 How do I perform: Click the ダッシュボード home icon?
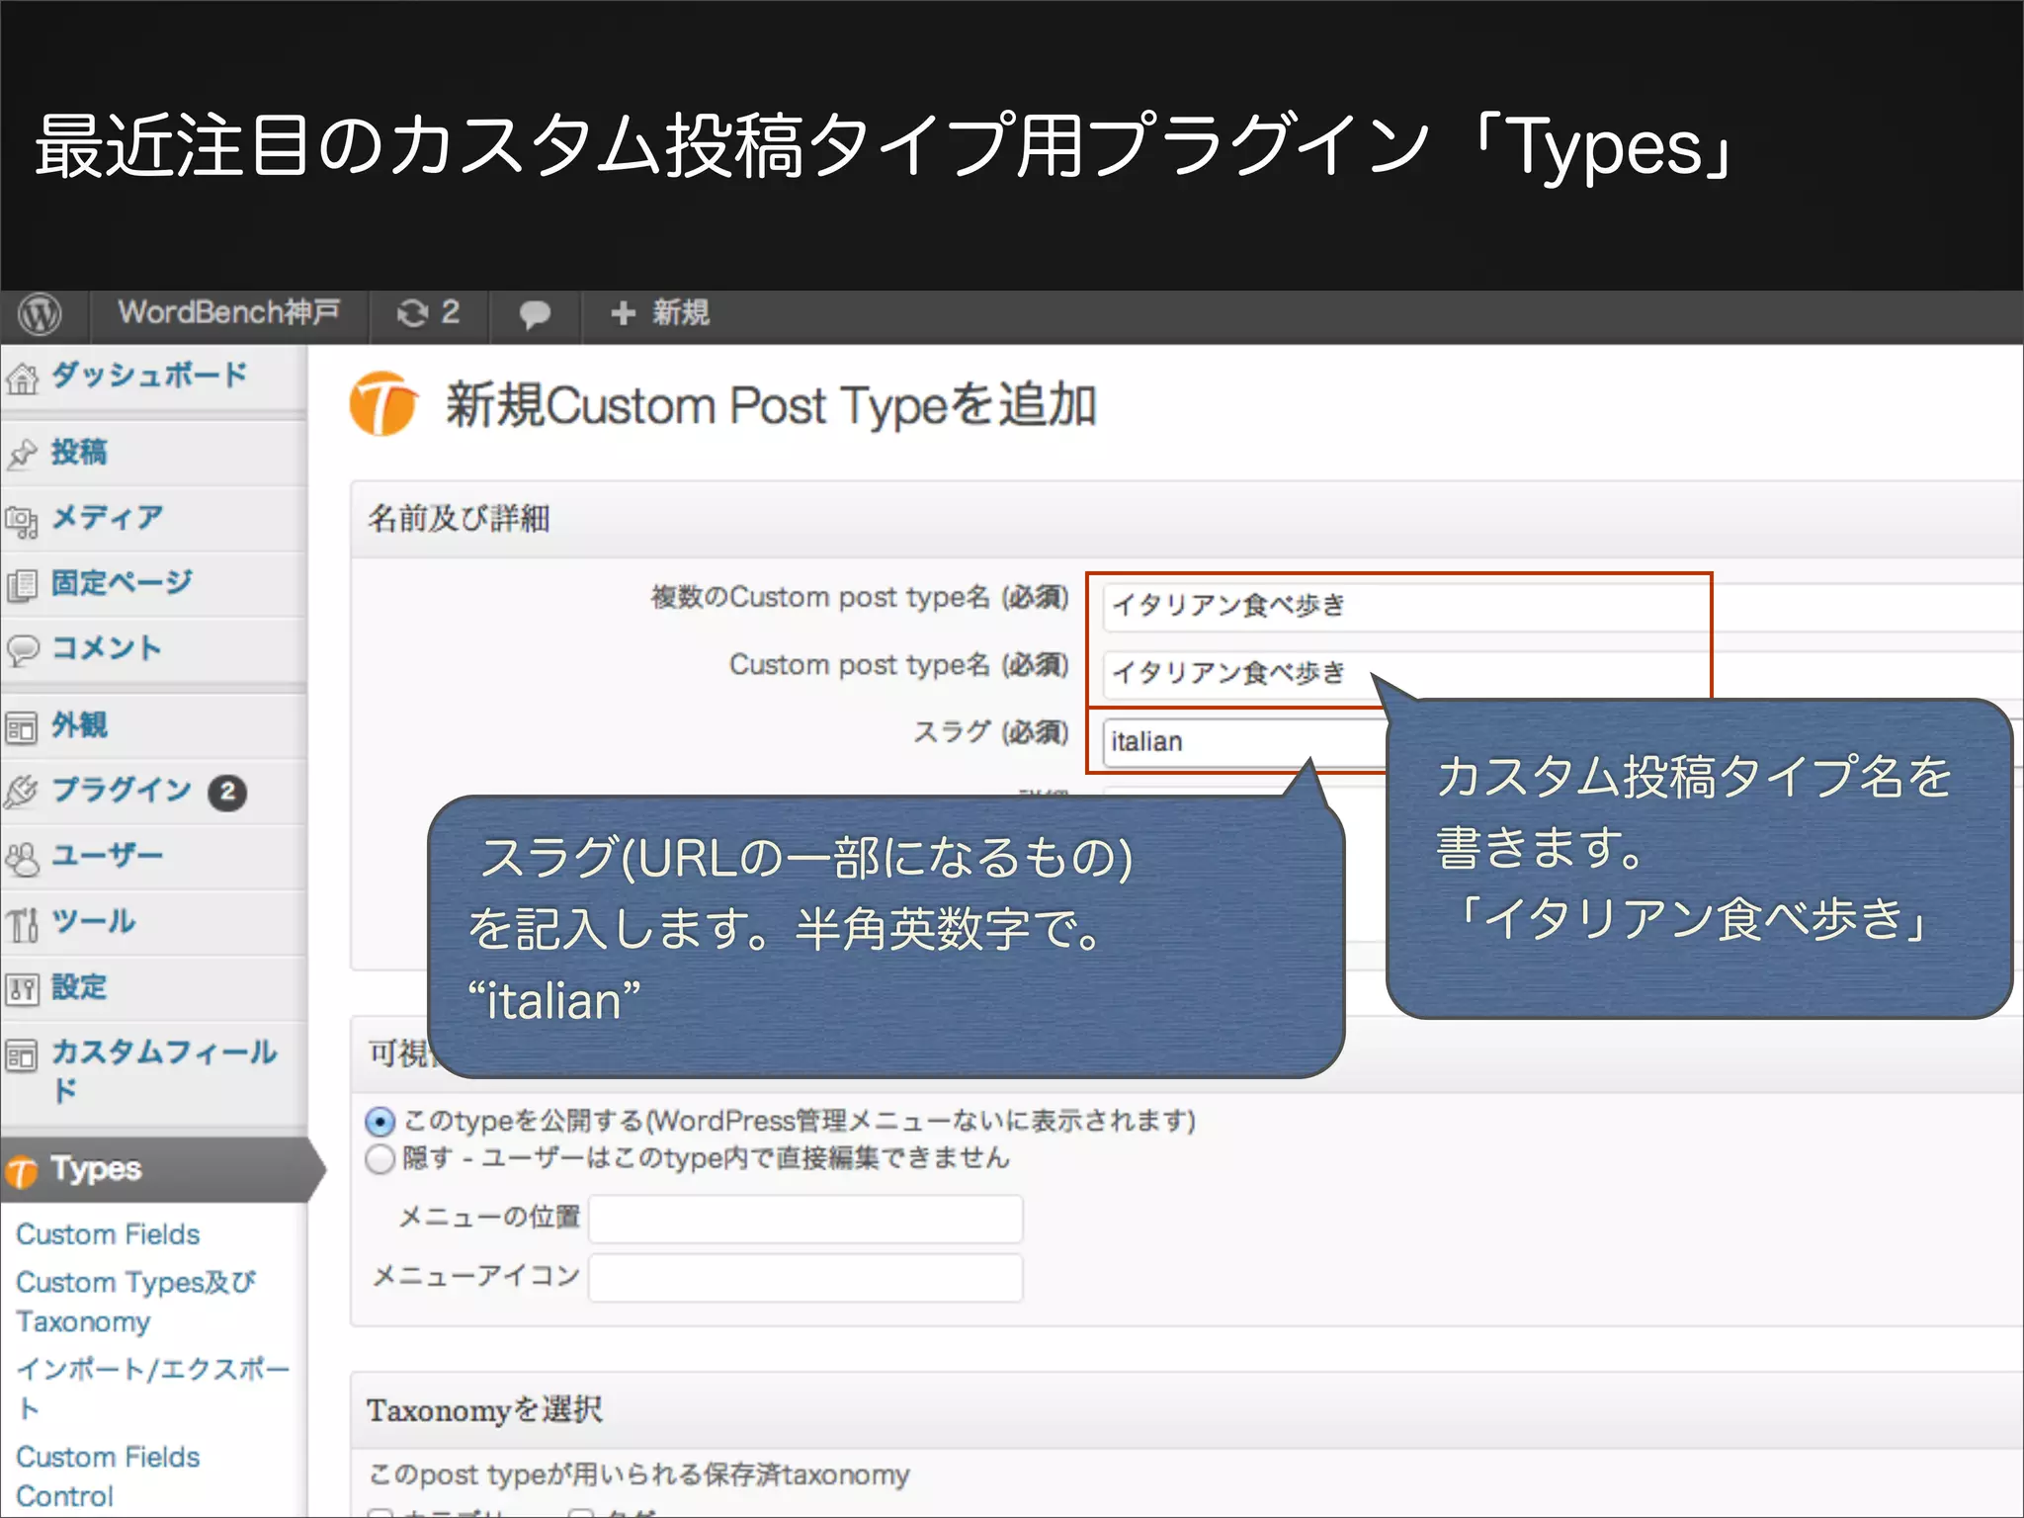[22, 378]
